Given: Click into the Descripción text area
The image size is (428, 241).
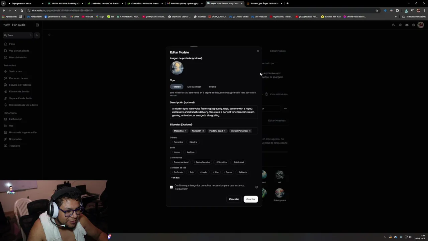Looking at the screenshot, I should 214,112.
